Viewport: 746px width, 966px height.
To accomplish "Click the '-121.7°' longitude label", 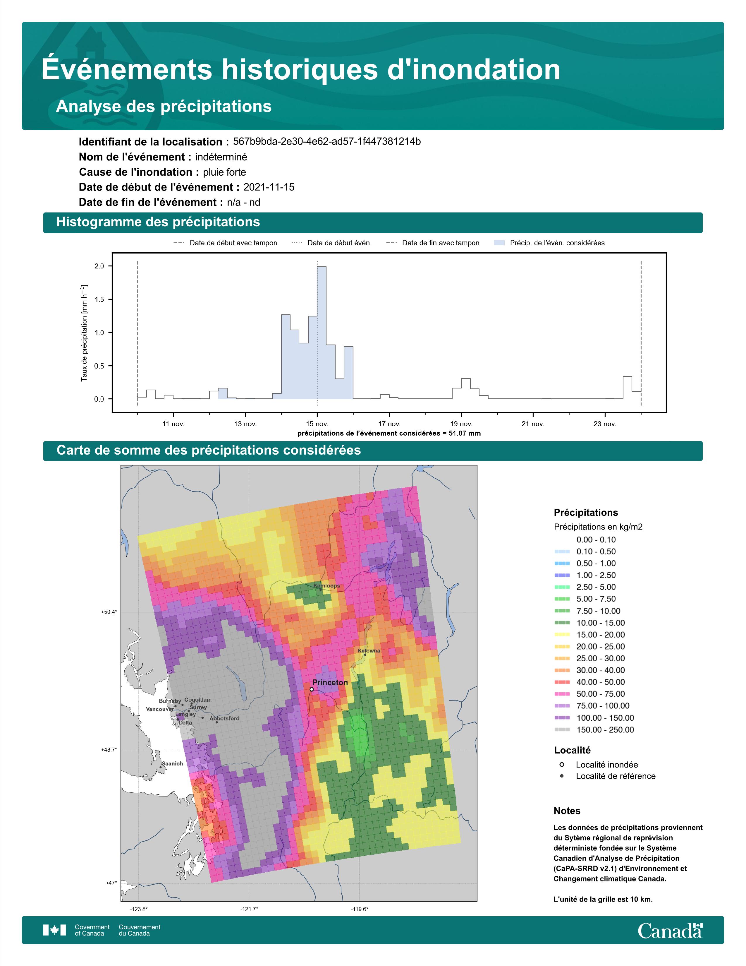I will [249, 910].
